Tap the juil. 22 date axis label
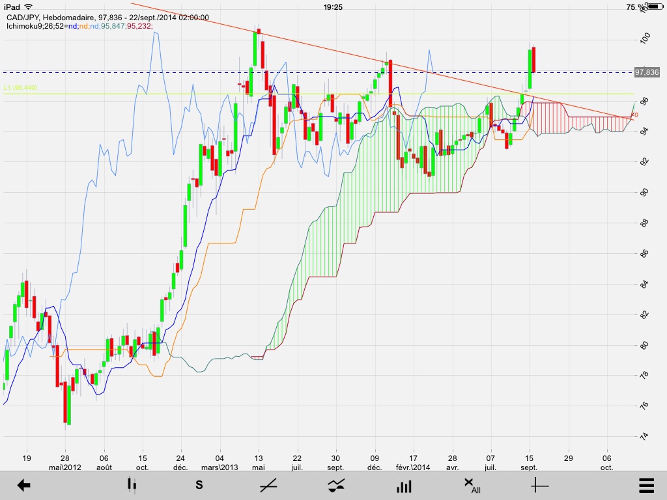The image size is (667, 500). [297, 463]
